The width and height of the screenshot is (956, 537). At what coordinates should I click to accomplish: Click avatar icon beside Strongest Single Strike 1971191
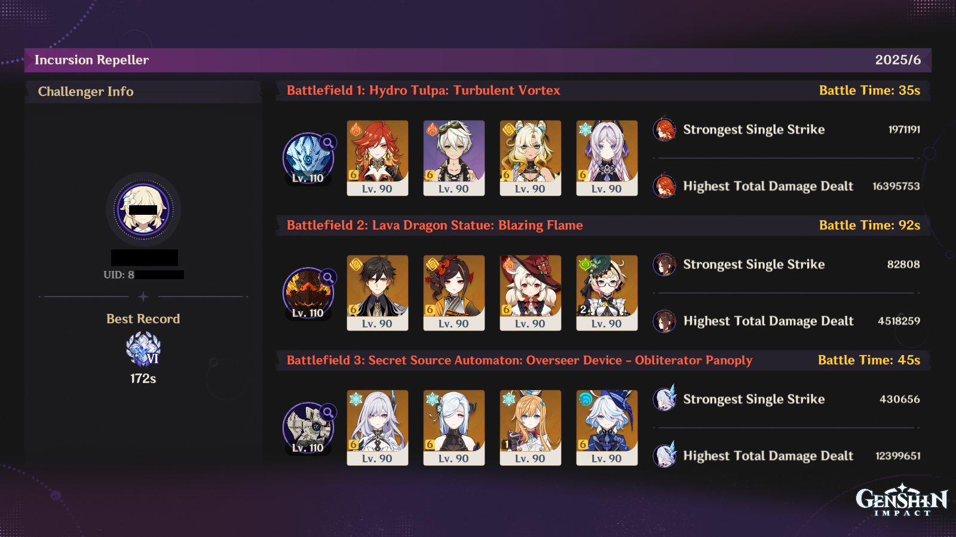point(664,129)
